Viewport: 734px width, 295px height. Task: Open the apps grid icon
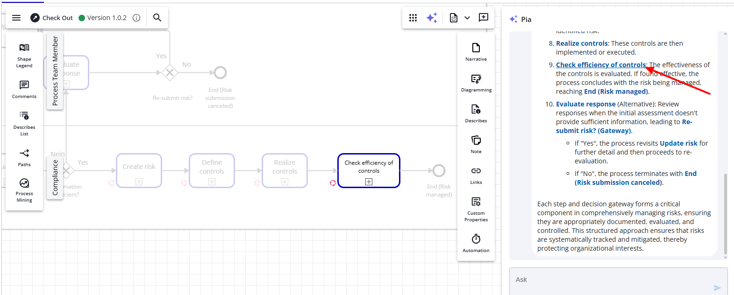(x=413, y=18)
